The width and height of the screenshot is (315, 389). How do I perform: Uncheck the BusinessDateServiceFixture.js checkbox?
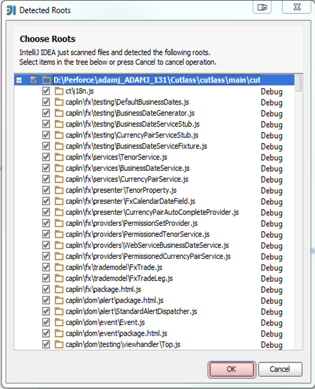point(46,146)
